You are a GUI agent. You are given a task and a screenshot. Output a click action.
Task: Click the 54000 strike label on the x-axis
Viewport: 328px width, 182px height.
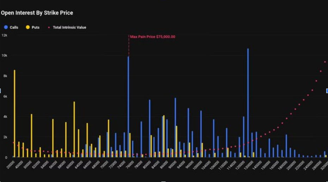(44, 165)
